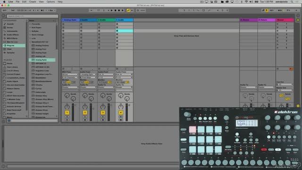
Task: Open Current Project folder in Places
Action: point(14,74)
